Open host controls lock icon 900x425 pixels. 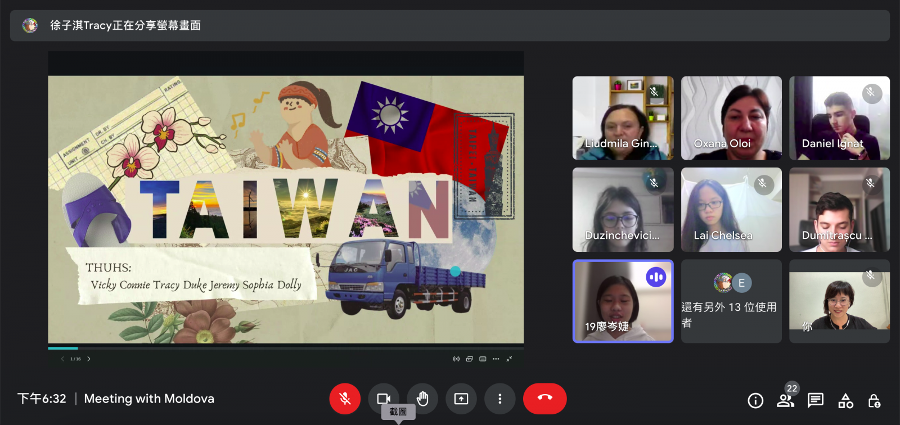tap(874, 400)
